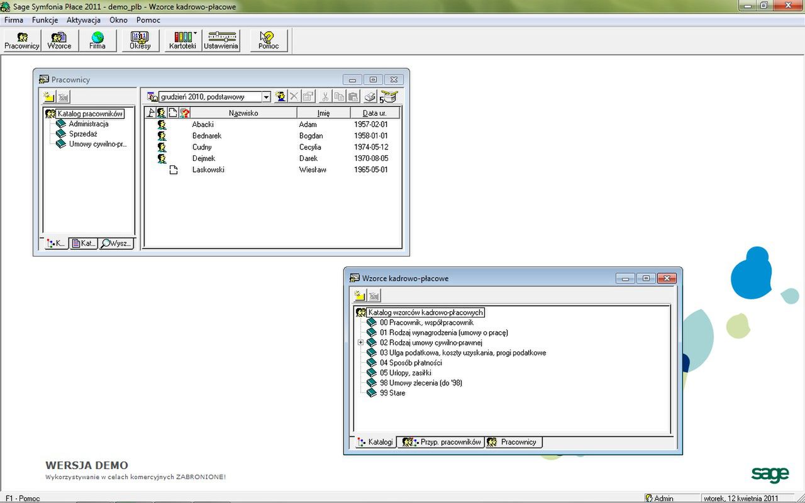
Task: Switch to the Katalogi tab
Action: click(375, 442)
